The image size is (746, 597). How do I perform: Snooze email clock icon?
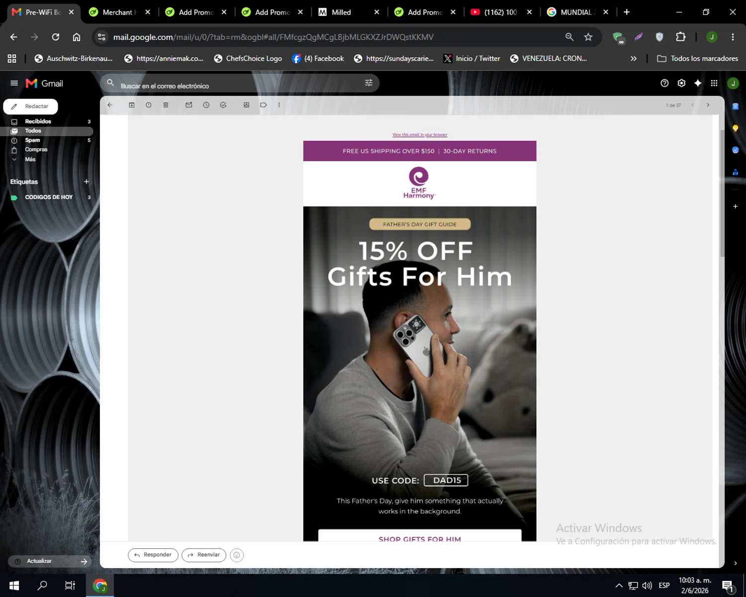point(206,105)
